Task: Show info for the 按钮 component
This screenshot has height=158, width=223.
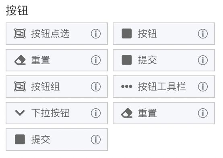Action: point(203,34)
